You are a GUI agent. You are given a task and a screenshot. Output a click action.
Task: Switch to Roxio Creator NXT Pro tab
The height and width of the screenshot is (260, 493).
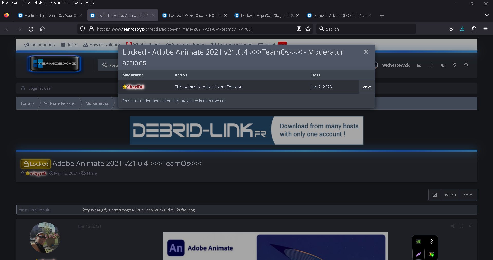(195, 15)
